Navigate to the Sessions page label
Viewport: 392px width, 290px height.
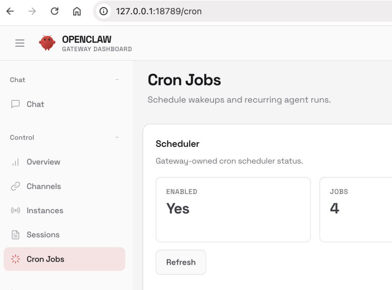[x=43, y=235]
